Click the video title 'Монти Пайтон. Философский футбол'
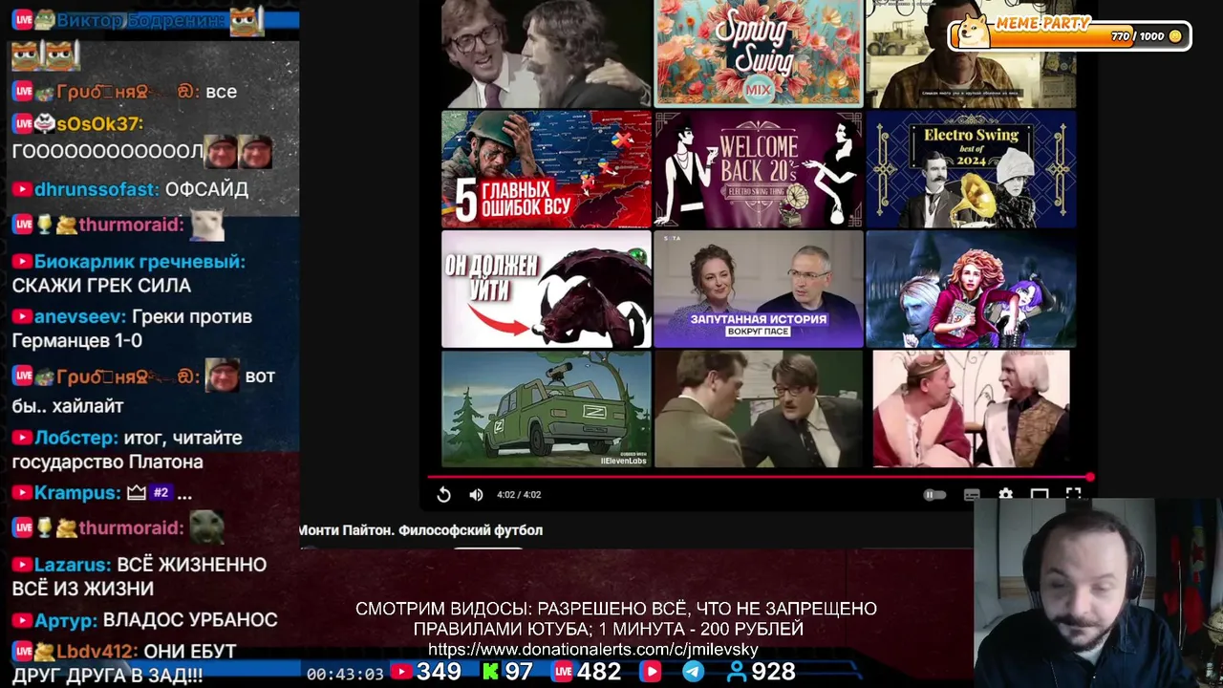 tap(420, 530)
